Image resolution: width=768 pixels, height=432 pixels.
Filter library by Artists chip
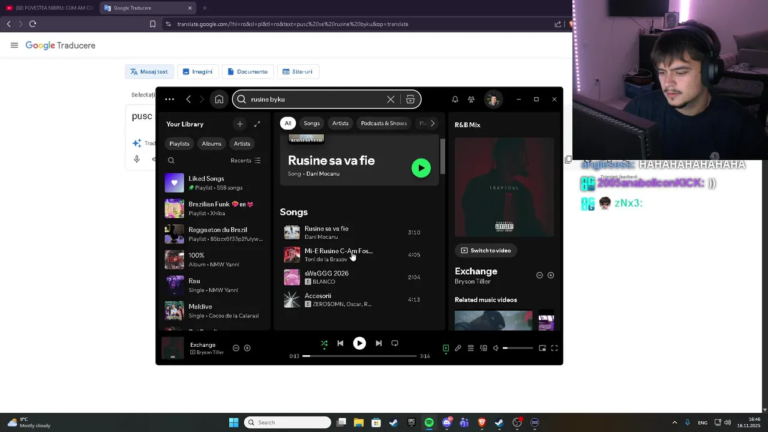coord(242,144)
